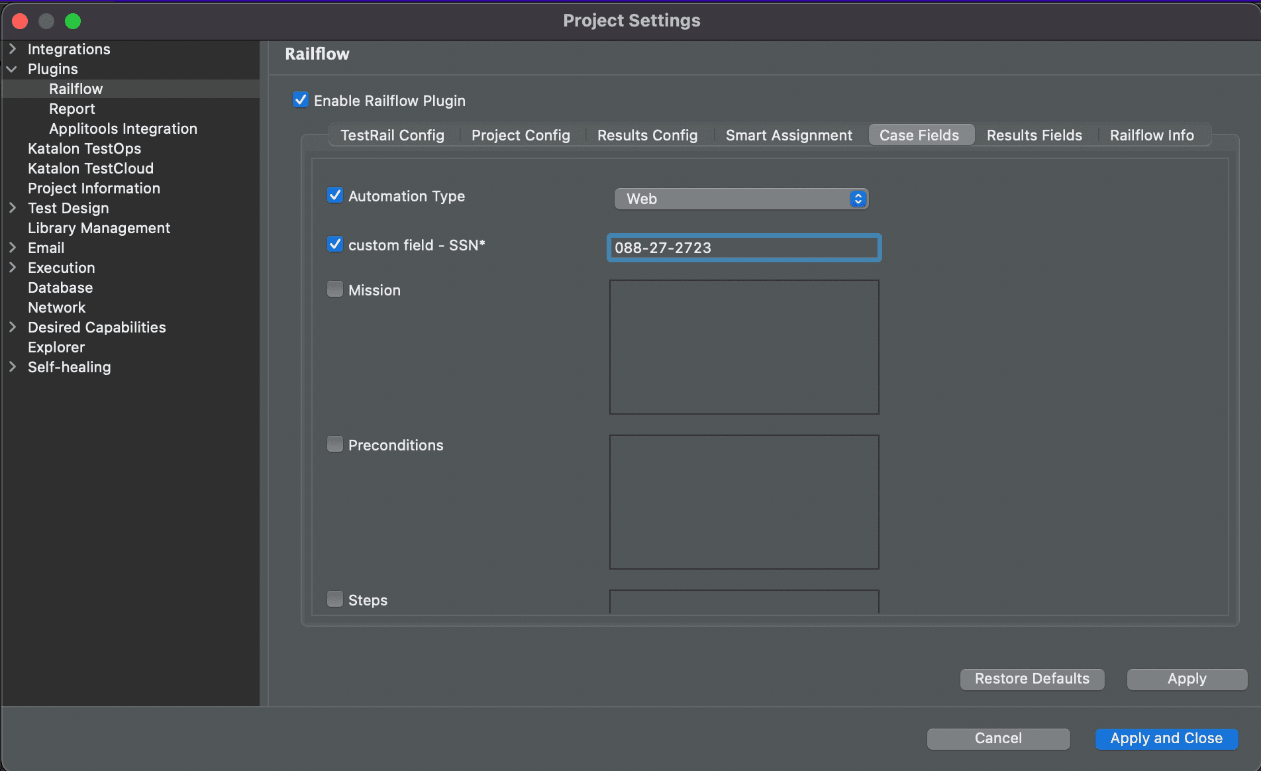Screen dimensions: 1261x771
Task: Select the Execution tree item label
Action: (x=62, y=268)
